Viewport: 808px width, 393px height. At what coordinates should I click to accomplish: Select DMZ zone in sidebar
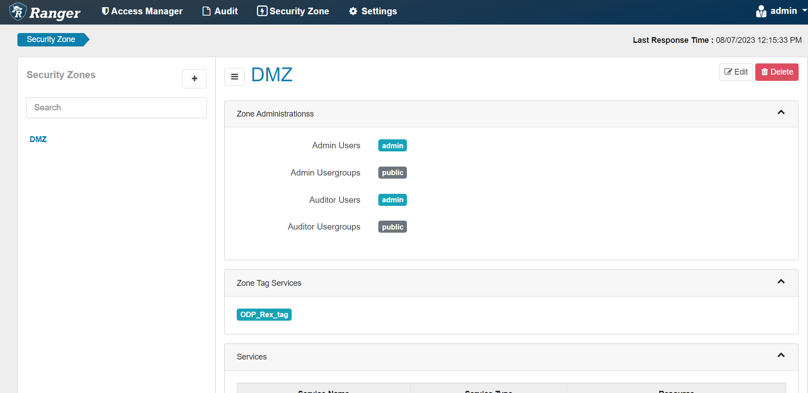coord(38,139)
